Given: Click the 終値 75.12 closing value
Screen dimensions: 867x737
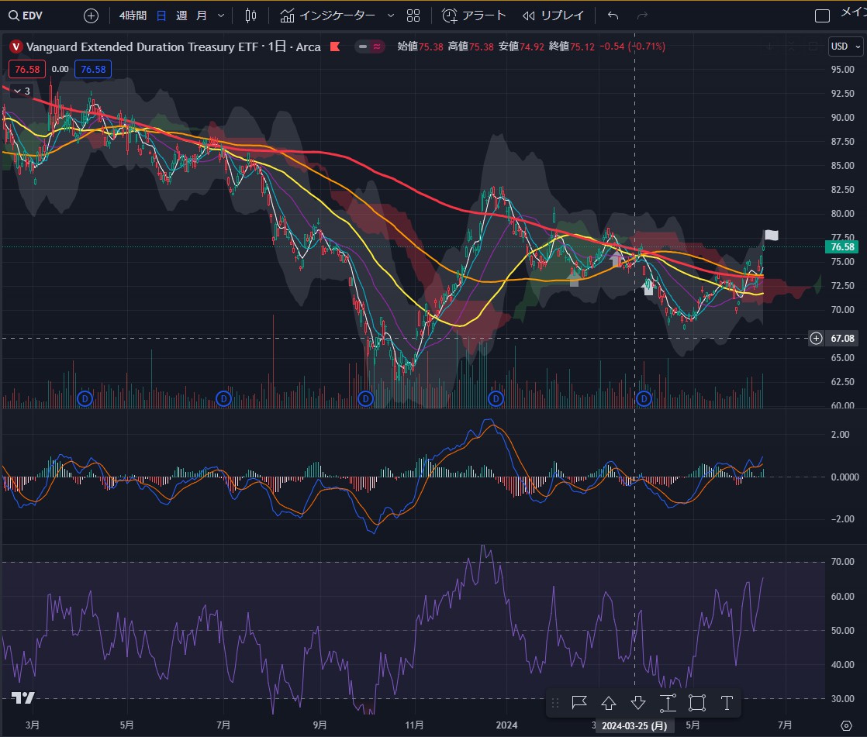Looking at the screenshot, I should 572,46.
